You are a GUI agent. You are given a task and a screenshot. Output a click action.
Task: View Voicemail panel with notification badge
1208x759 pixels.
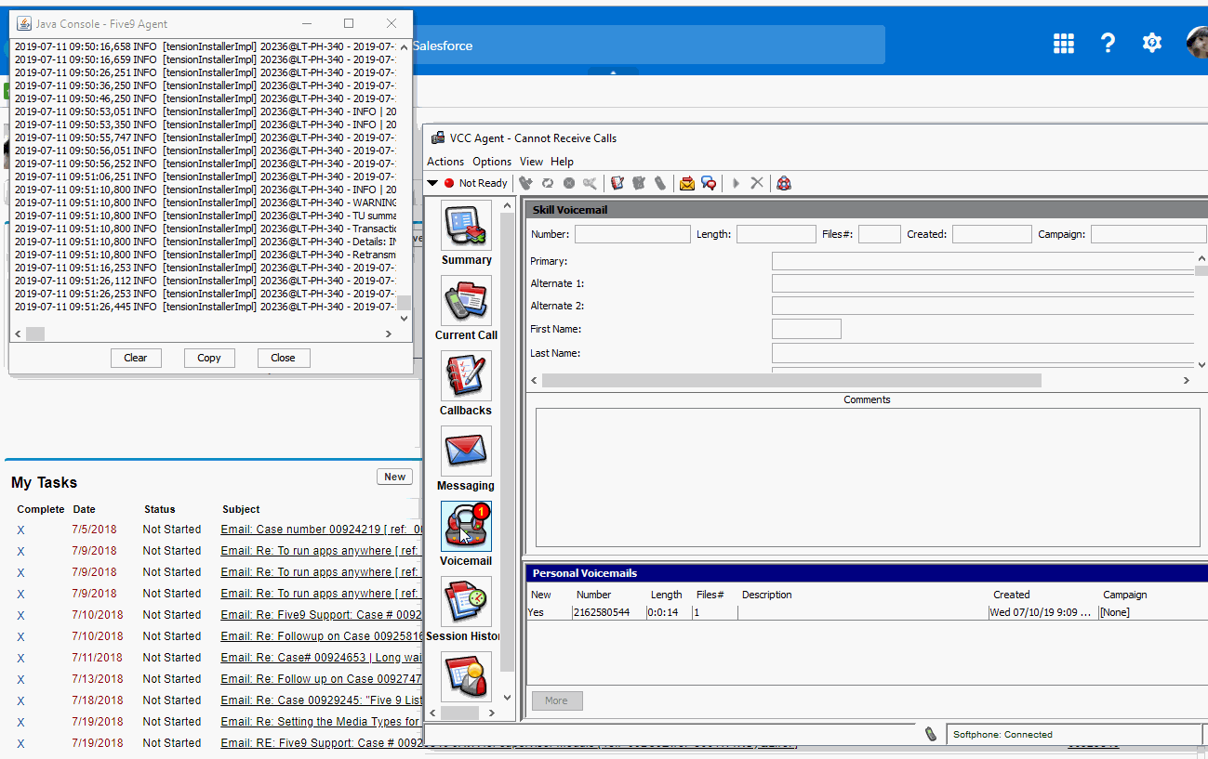[466, 526]
